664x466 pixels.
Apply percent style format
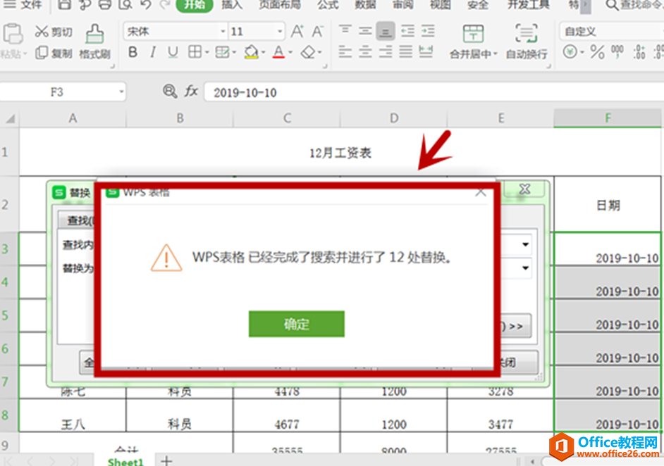pos(597,52)
